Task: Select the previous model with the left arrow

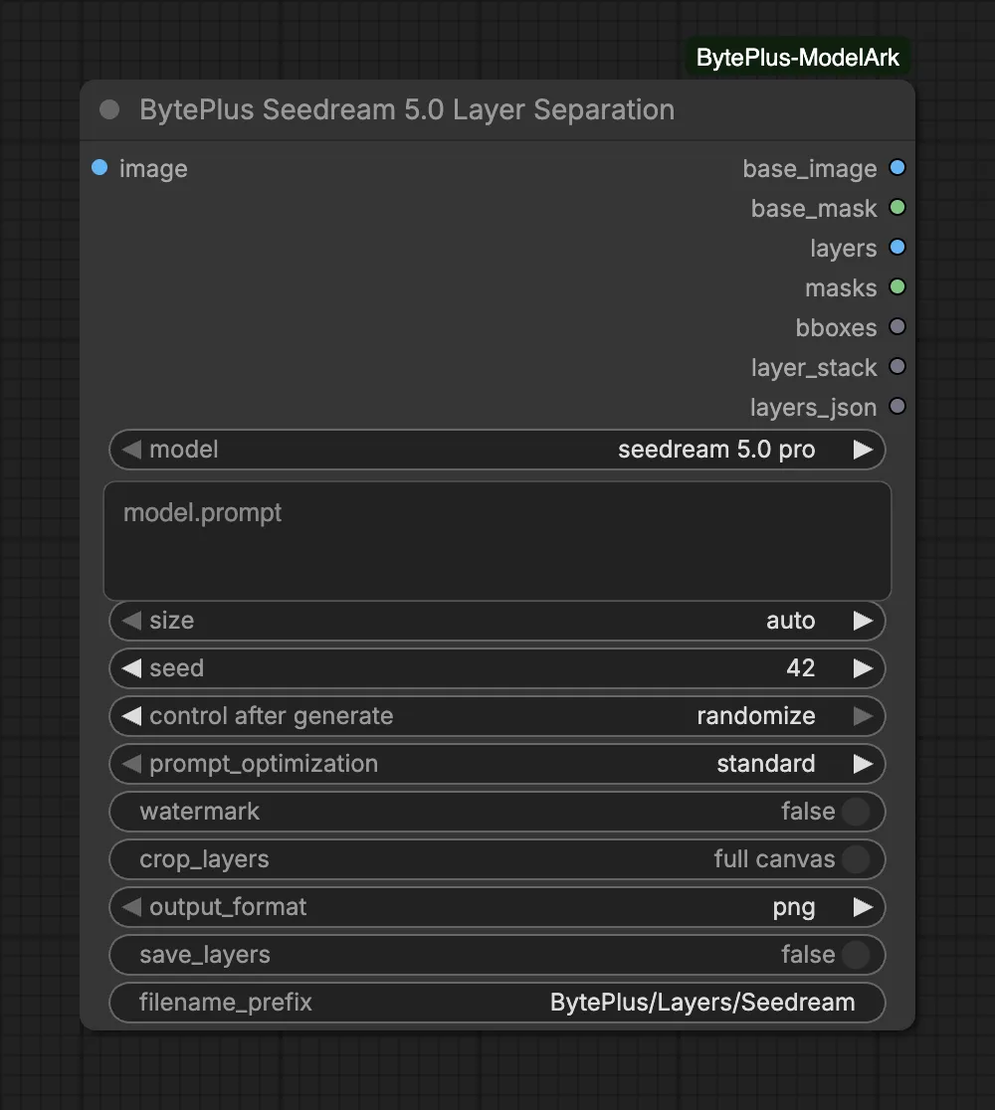Action: tap(131, 450)
